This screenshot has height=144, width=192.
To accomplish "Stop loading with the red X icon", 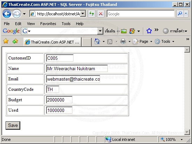I will pyautogui.click(x=101, y=14).
